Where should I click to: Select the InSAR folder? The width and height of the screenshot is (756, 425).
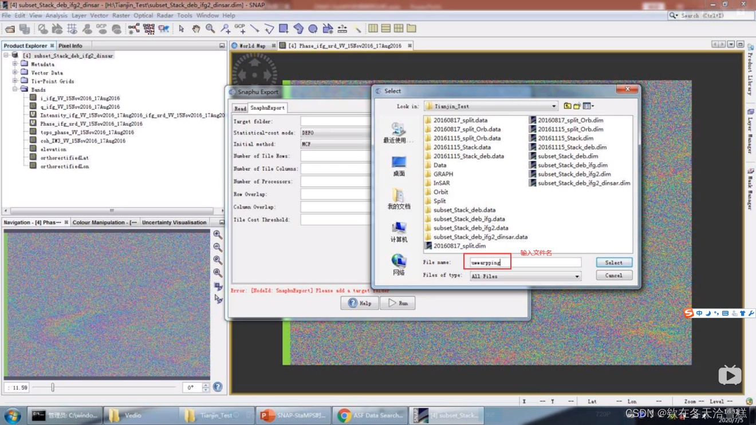[x=437, y=183]
